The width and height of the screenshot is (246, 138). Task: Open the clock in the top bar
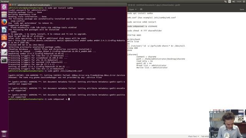[239, 2]
